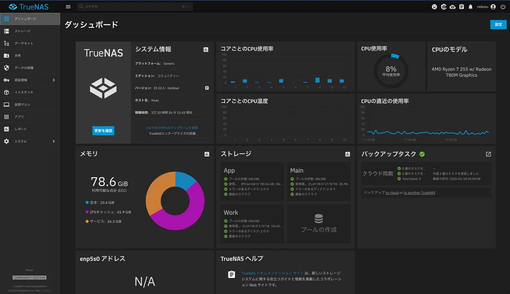The height and width of the screenshot is (294, 510).
Task: Click clipboard icon in TrueNAS ヘルプ card
Action: point(232,275)
